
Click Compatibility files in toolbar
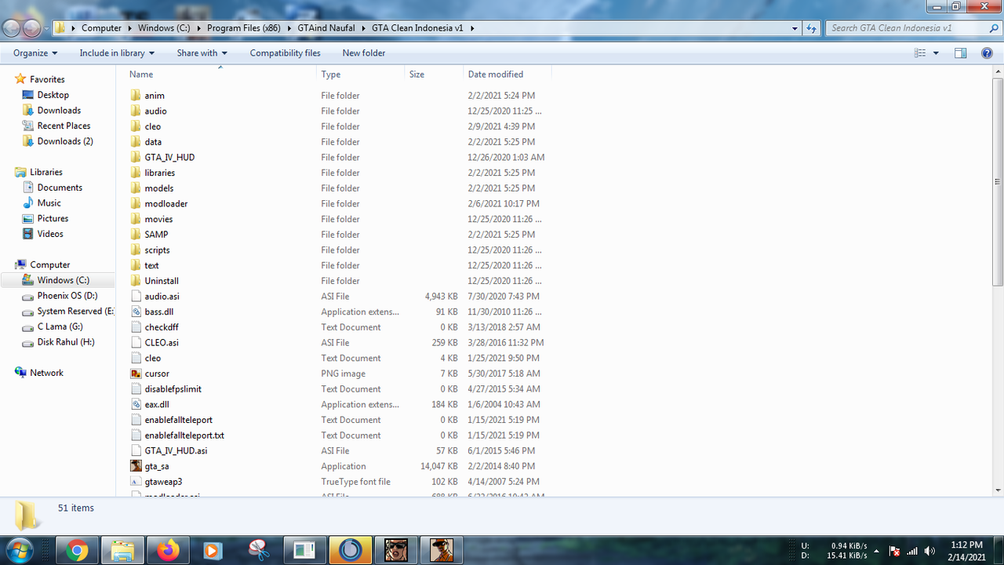285,53
